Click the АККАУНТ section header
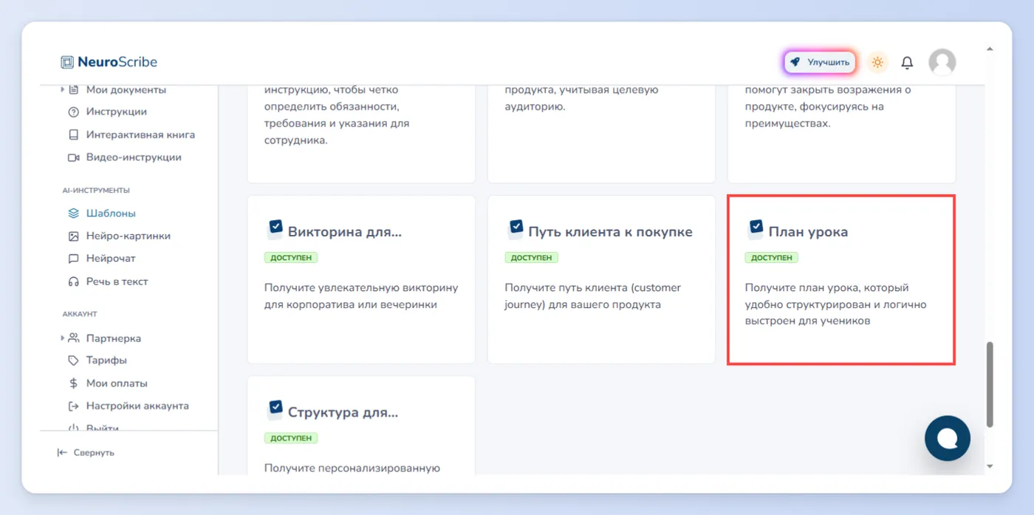 pos(80,314)
